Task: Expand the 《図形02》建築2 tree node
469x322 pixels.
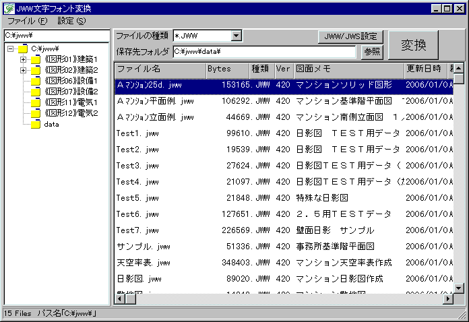Action: 23,70
